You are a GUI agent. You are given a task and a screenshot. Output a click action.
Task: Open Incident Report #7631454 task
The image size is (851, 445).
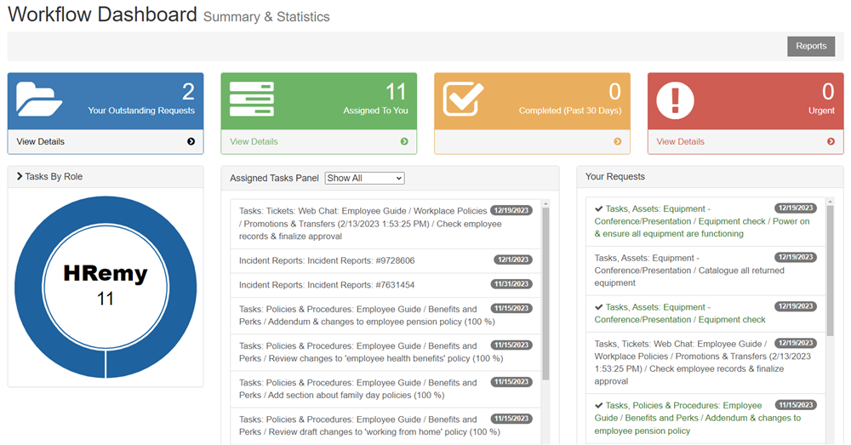[327, 285]
